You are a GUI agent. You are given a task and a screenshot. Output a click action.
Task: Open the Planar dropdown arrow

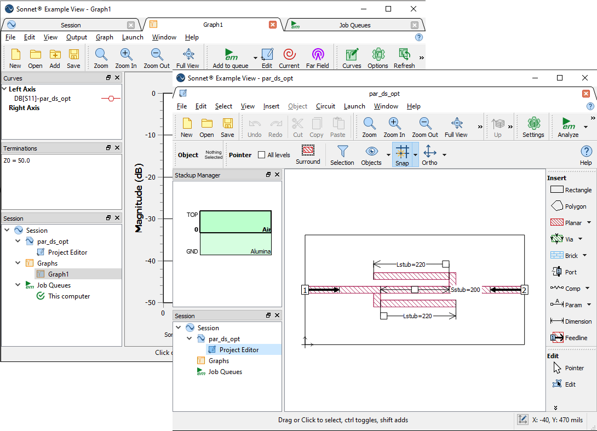(589, 222)
